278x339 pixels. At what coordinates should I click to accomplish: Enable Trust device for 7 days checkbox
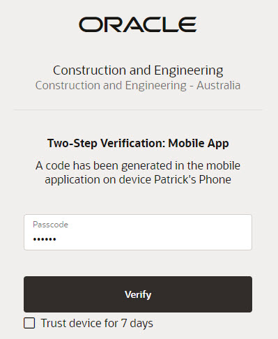coord(29,323)
